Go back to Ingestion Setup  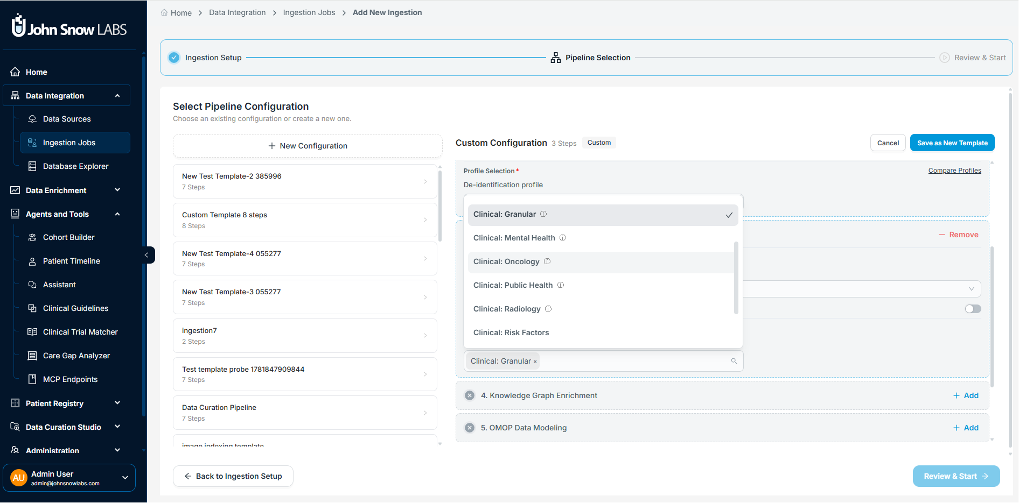[x=233, y=476]
